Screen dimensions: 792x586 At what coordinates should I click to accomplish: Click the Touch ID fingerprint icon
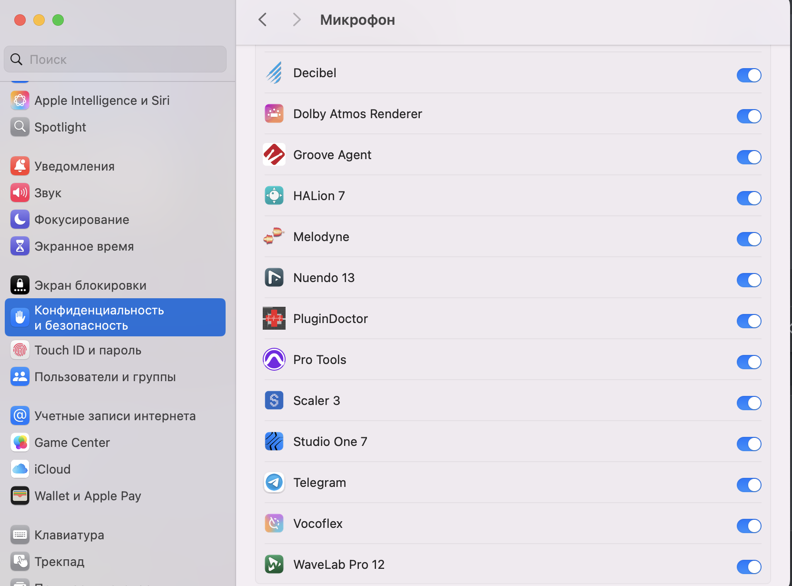20,350
